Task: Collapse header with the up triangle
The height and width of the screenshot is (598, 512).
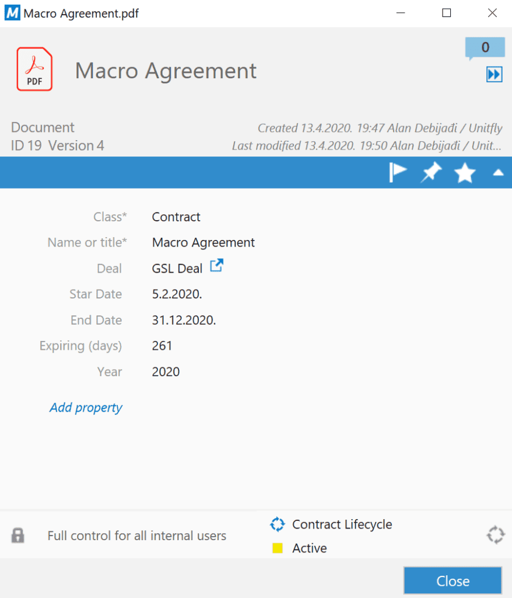Action: (x=498, y=173)
